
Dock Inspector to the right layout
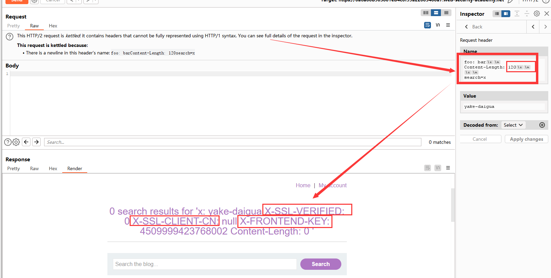[506, 14]
